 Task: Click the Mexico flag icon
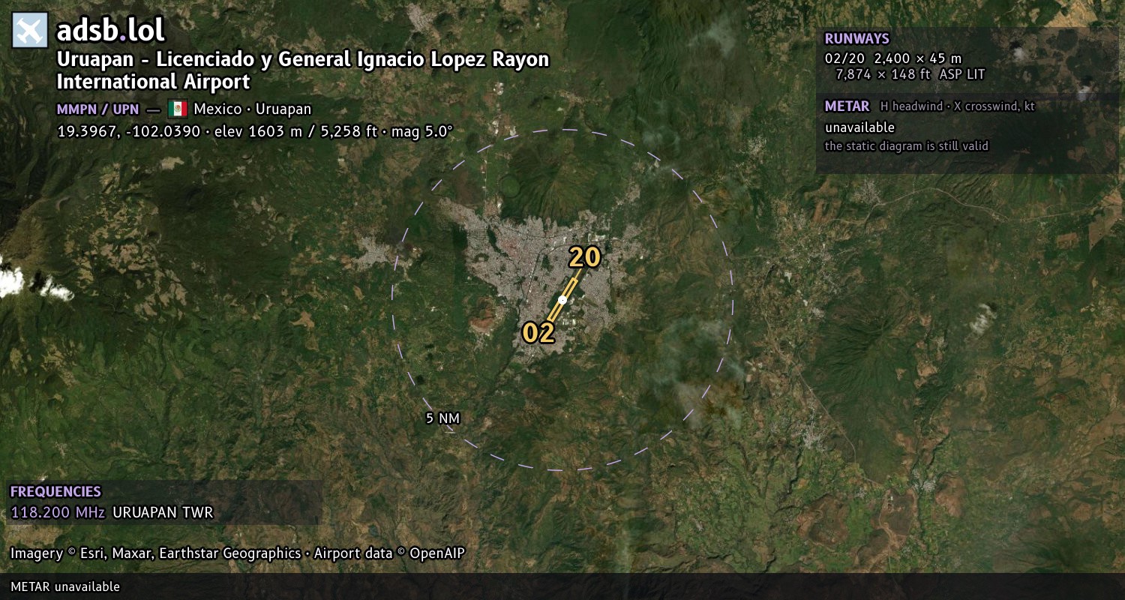pyautogui.click(x=178, y=109)
